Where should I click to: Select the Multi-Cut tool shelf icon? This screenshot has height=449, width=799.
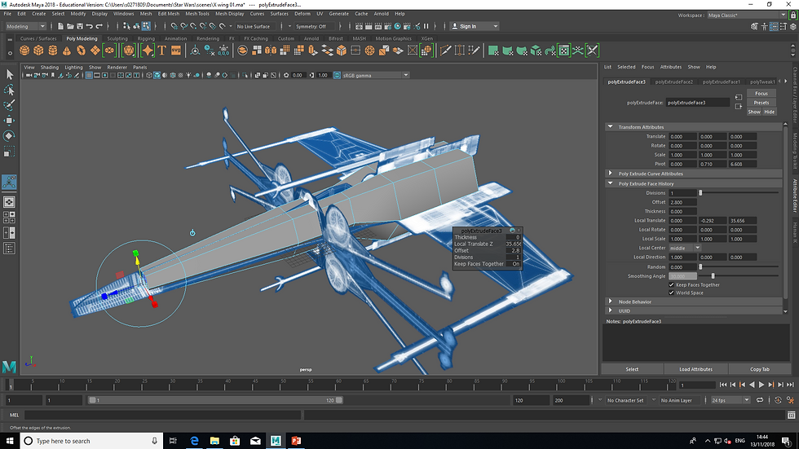coord(445,51)
